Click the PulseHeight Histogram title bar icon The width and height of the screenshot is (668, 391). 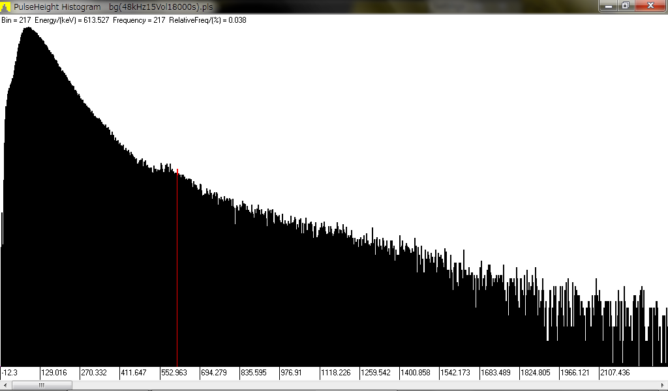[6, 7]
